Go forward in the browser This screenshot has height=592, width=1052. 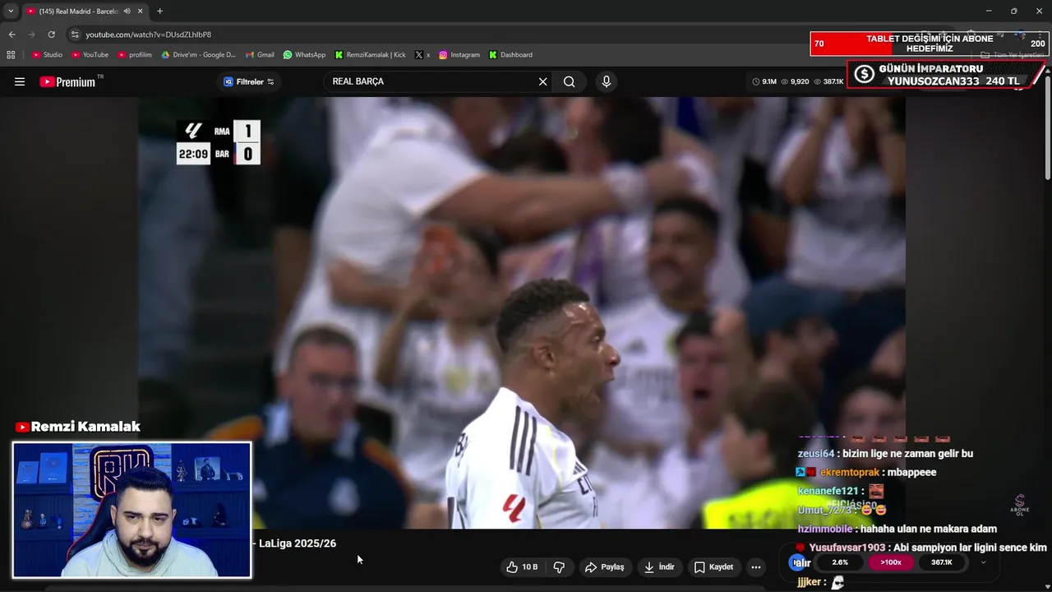pyautogui.click(x=31, y=35)
